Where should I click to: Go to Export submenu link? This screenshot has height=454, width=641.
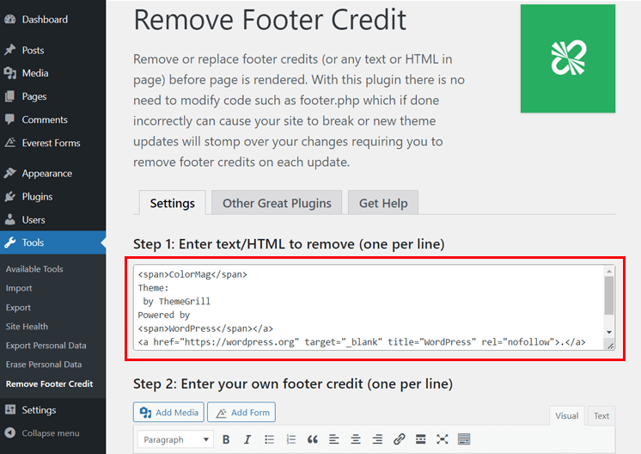tap(18, 307)
